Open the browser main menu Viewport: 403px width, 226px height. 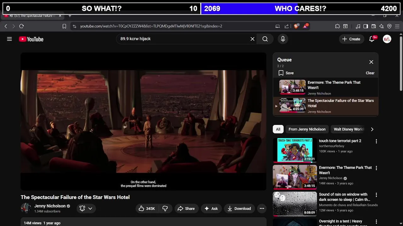[397, 26]
